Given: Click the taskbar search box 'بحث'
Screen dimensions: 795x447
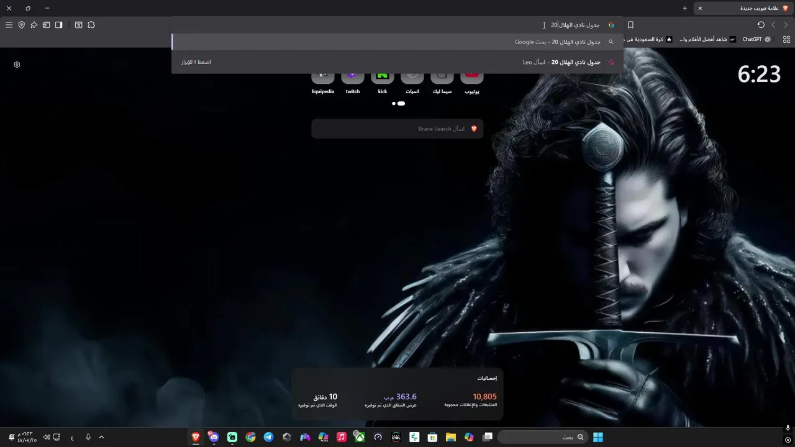Looking at the screenshot, I should [x=542, y=437].
